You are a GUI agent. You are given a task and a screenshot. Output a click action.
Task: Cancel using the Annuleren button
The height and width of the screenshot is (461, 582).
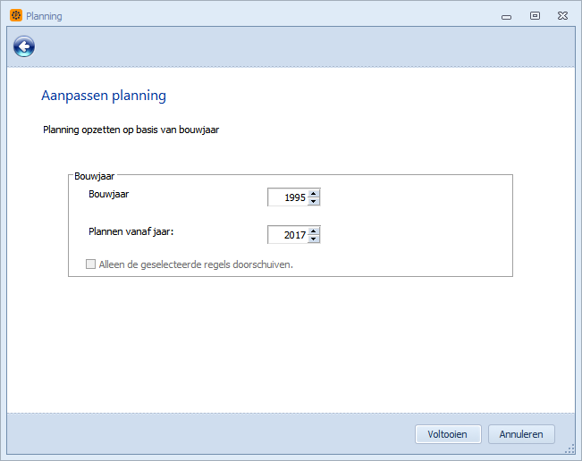[521, 434]
